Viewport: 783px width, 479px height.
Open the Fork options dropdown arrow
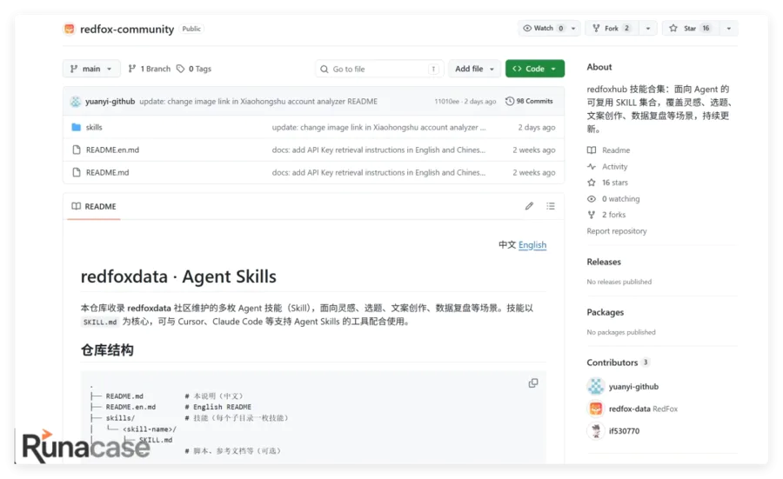point(647,29)
